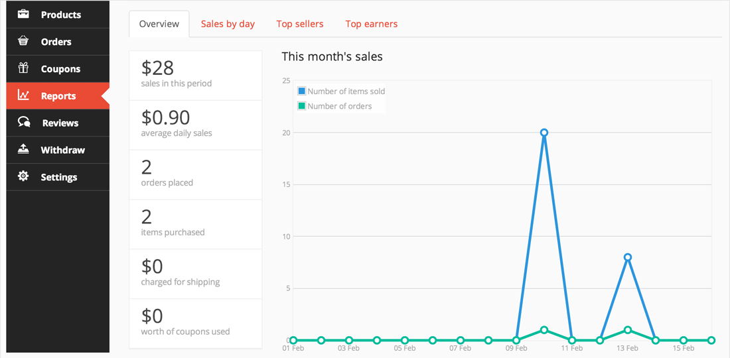Click the Settings gear icon
Viewport: 730px width, 358px height.
[x=23, y=176]
